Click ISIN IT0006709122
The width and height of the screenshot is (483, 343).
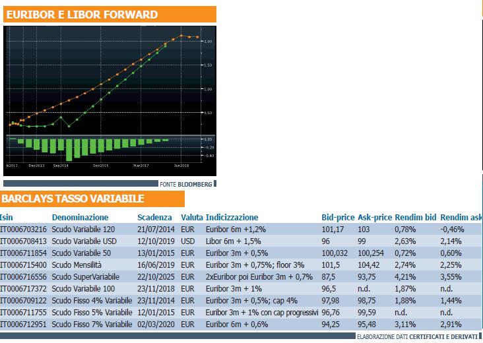[x=23, y=301]
